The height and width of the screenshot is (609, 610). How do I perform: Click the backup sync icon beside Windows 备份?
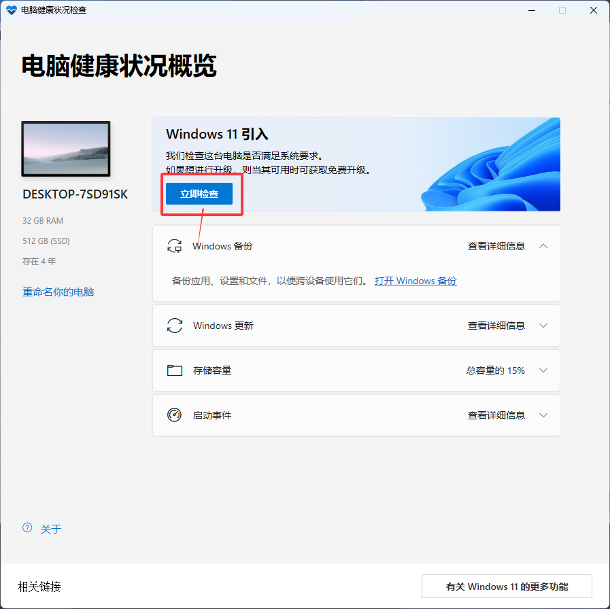[175, 246]
